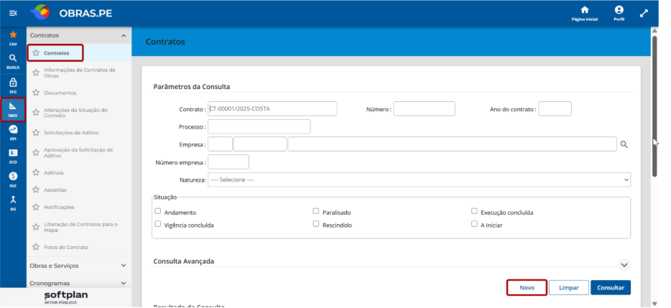Open Aditivos menu entry

[x=53, y=173]
